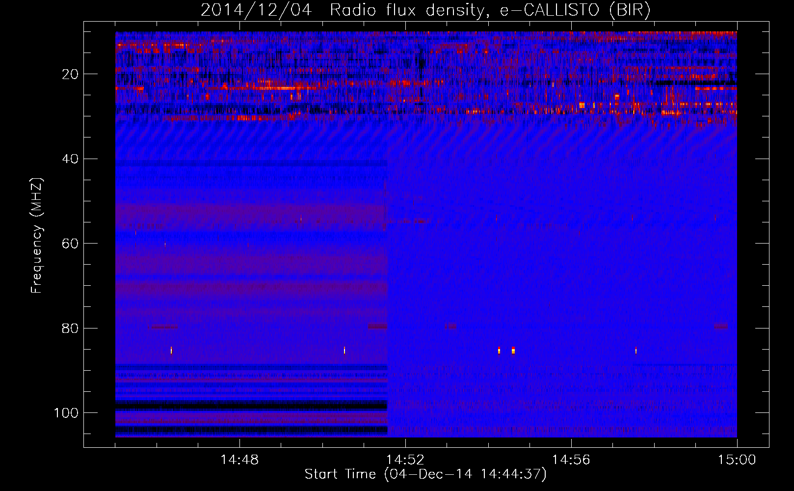This screenshot has width=794, height=491.
Task: Click the 15:00 time tick label
Action: [737, 460]
